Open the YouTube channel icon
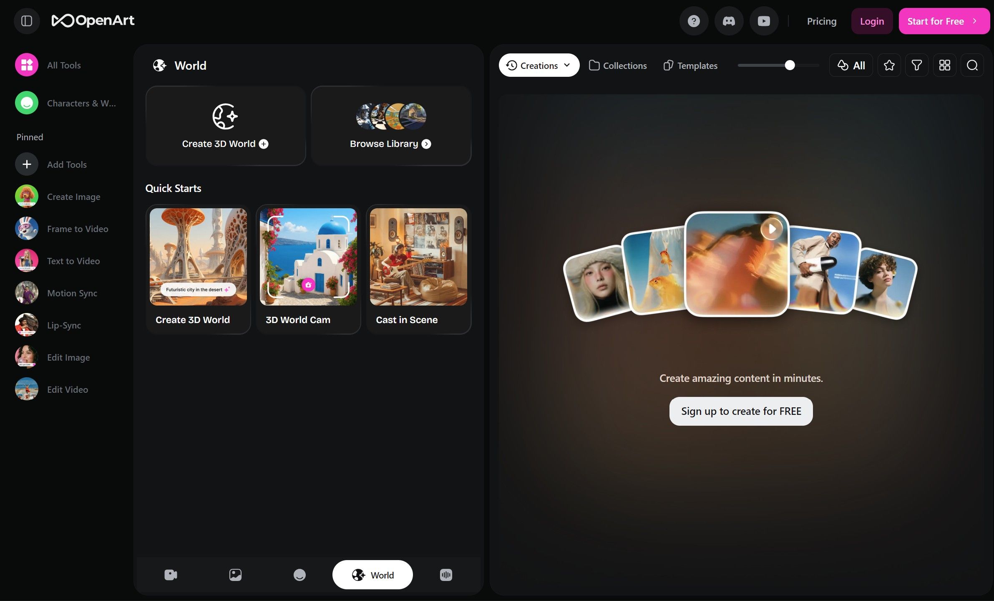 [764, 21]
